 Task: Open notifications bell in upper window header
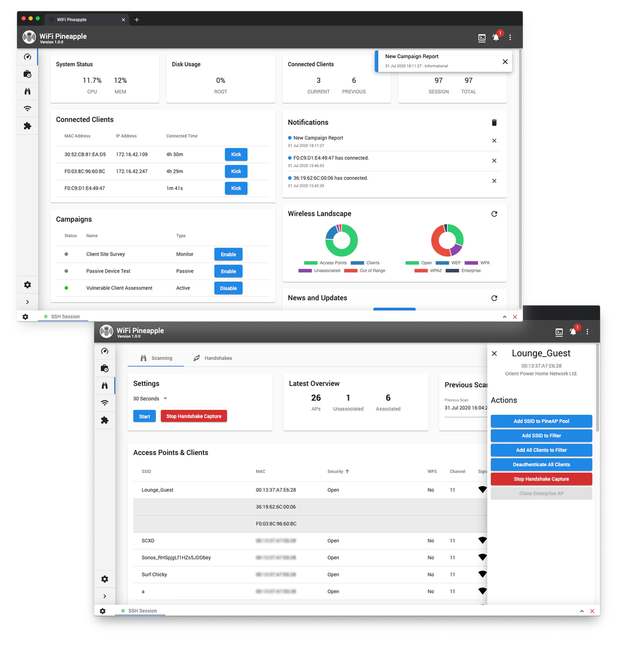[496, 37]
